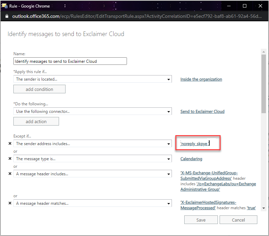Save the transport rule

point(201,220)
